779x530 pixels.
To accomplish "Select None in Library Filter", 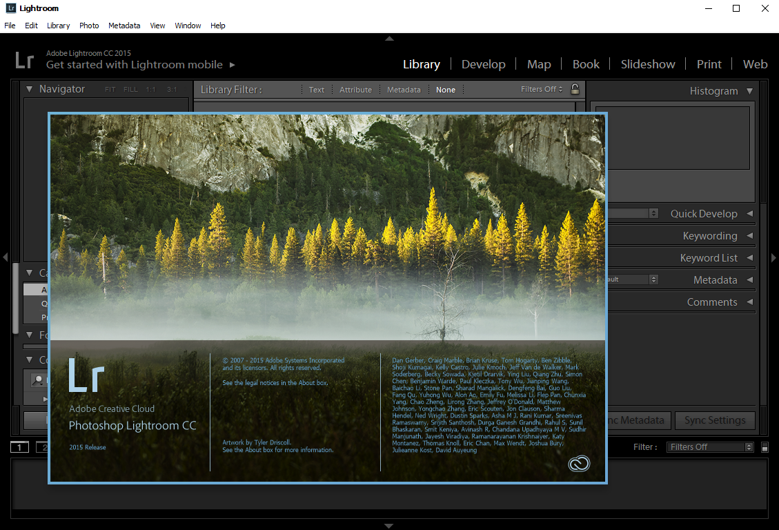I will click(446, 90).
